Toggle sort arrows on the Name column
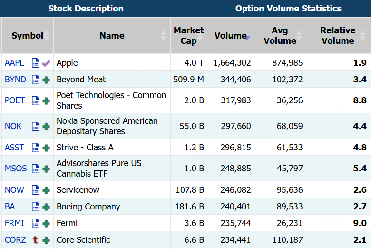371x249 pixels. tap(164, 35)
